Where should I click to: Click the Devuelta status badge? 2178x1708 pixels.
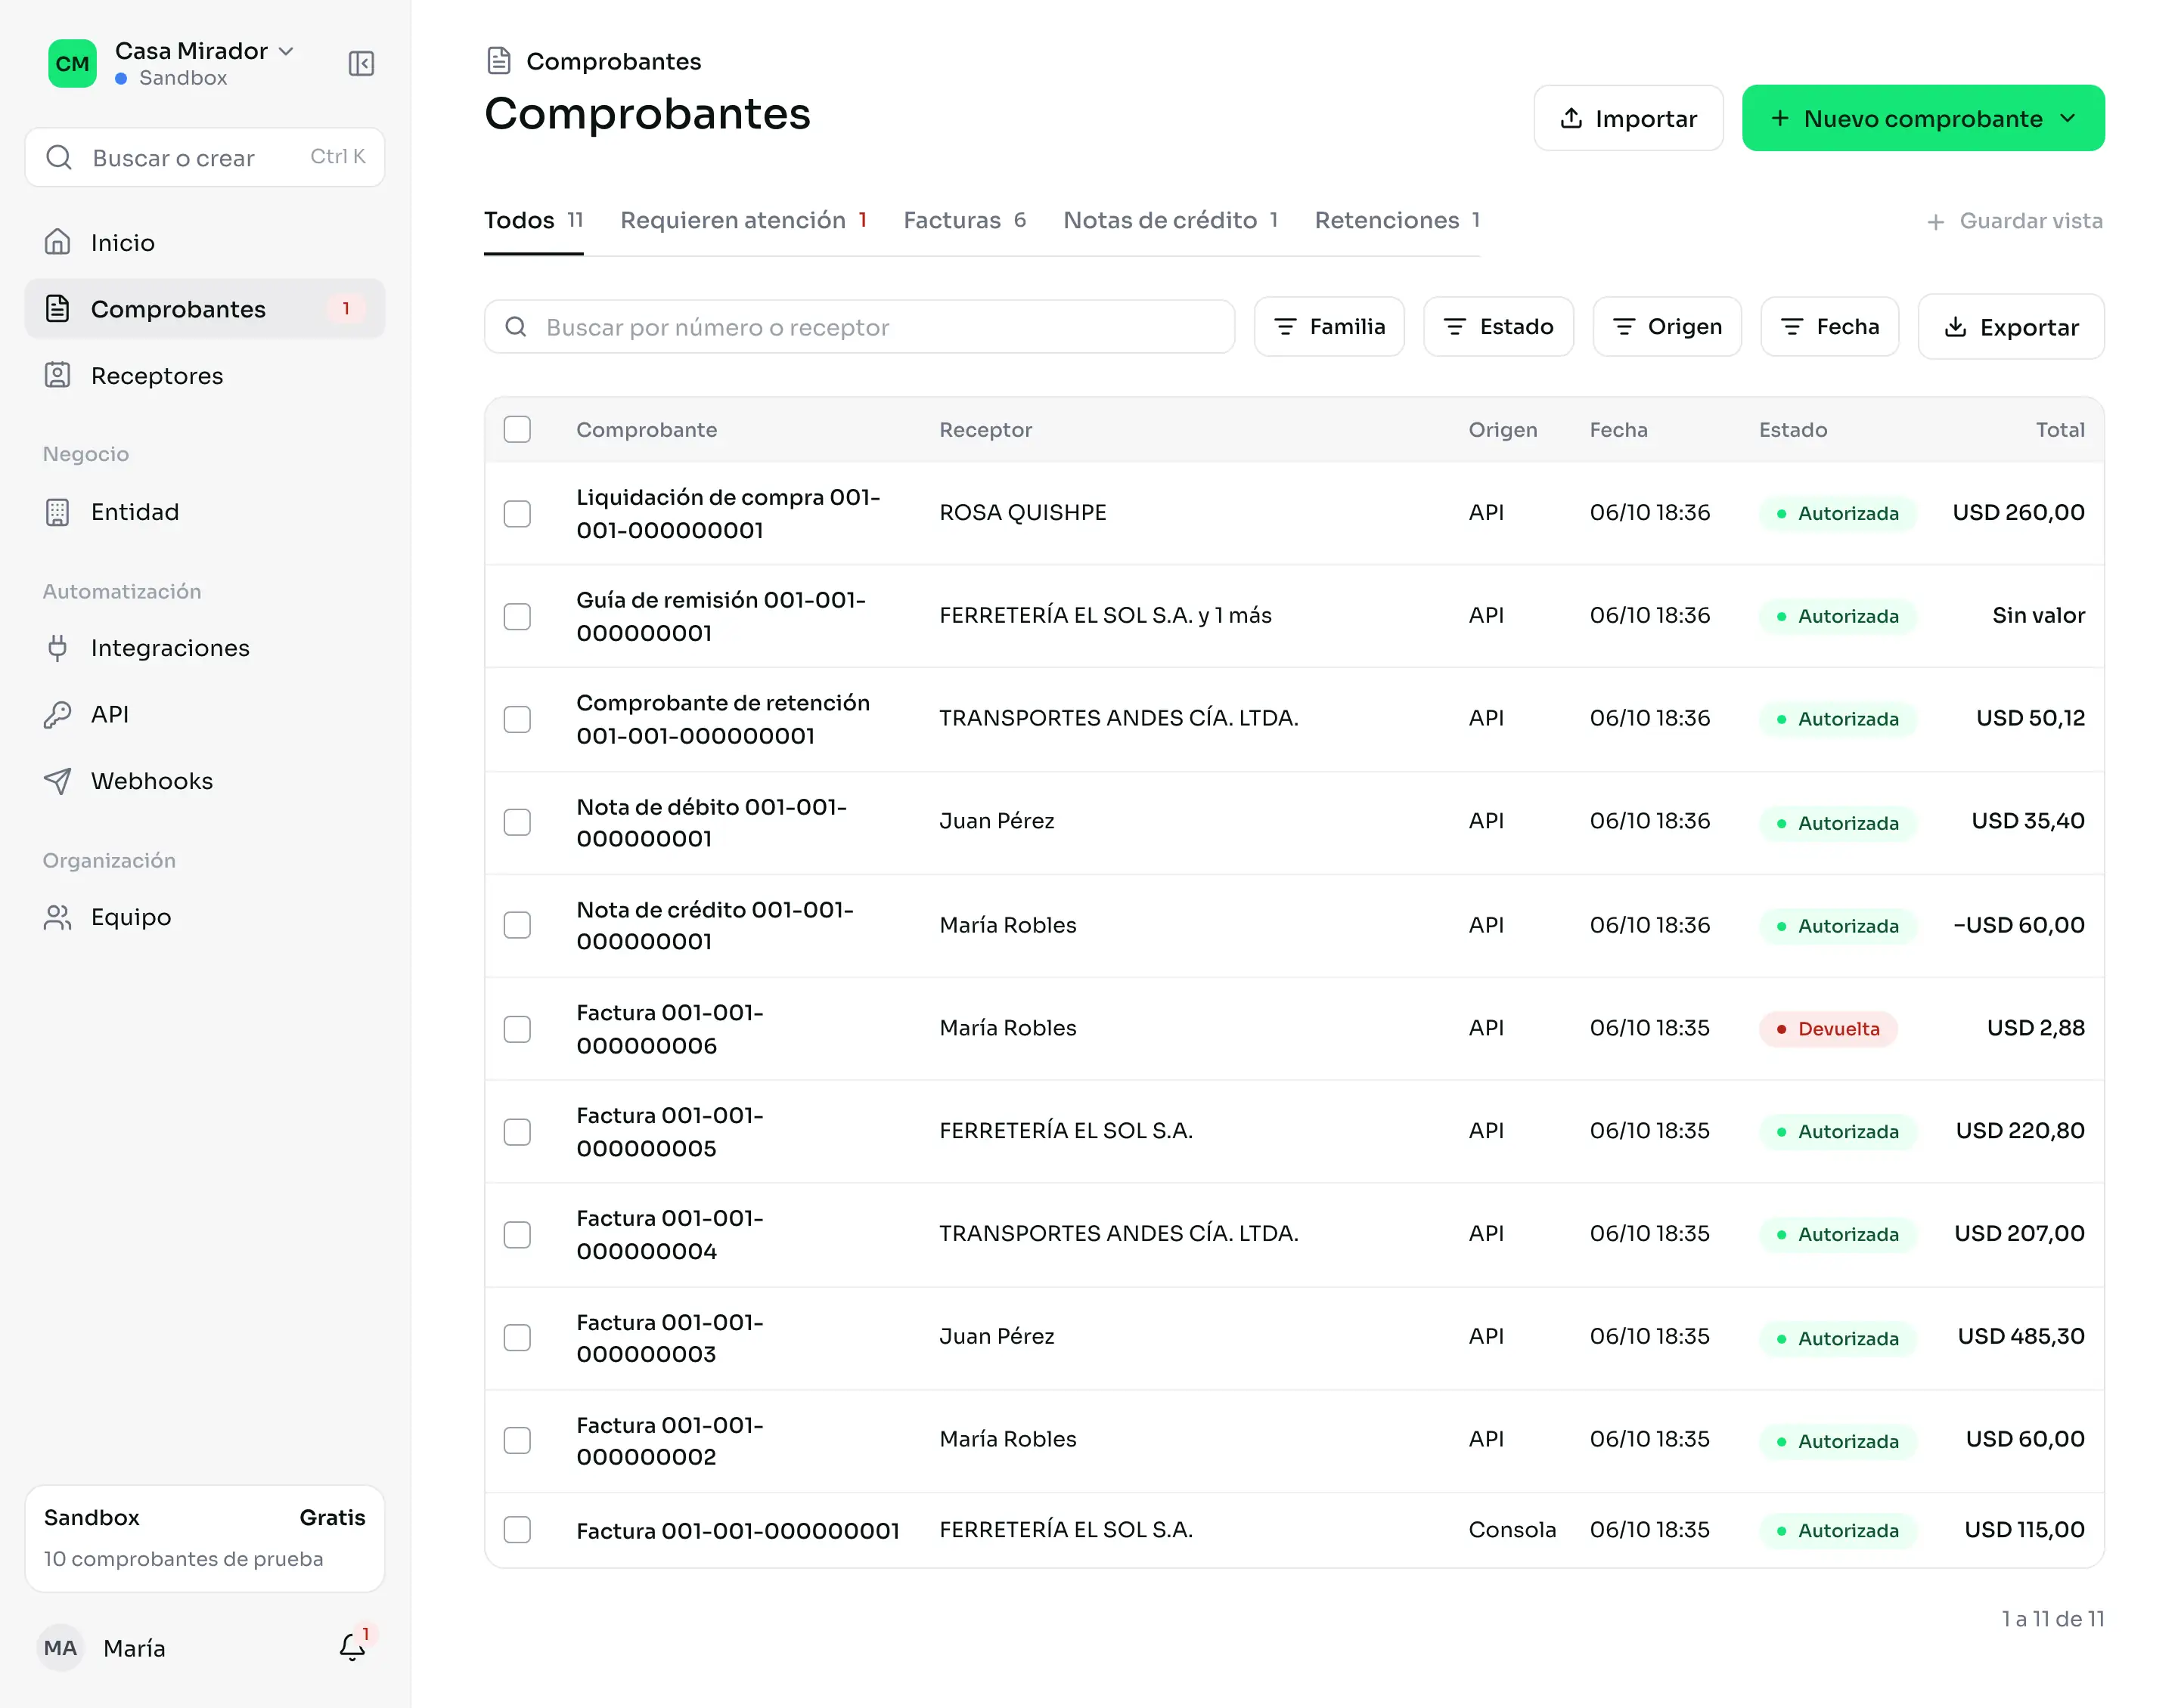tap(1827, 1029)
